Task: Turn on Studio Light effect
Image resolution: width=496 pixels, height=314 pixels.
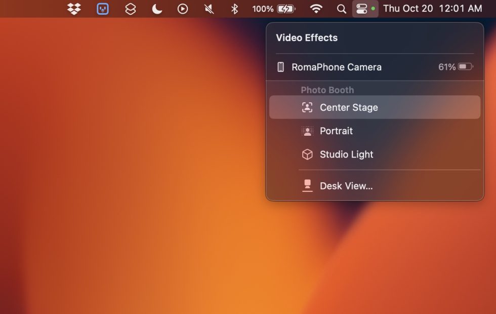Action: (375, 154)
